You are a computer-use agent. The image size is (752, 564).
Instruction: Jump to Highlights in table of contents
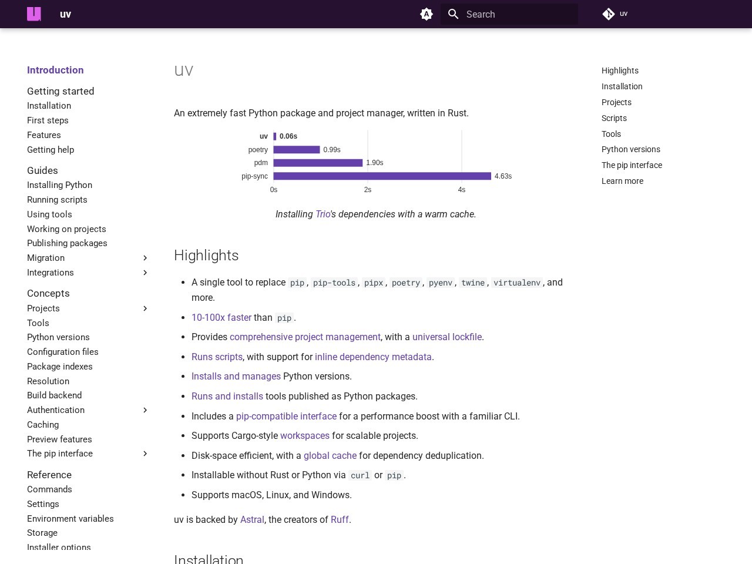[620, 70]
